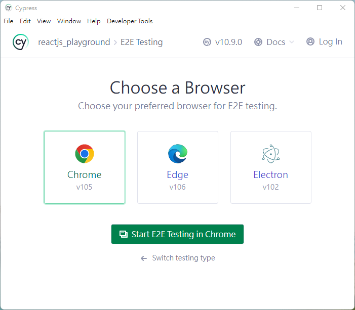Open the Window menu
The width and height of the screenshot is (355, 310).
click(x=69, y=21)
